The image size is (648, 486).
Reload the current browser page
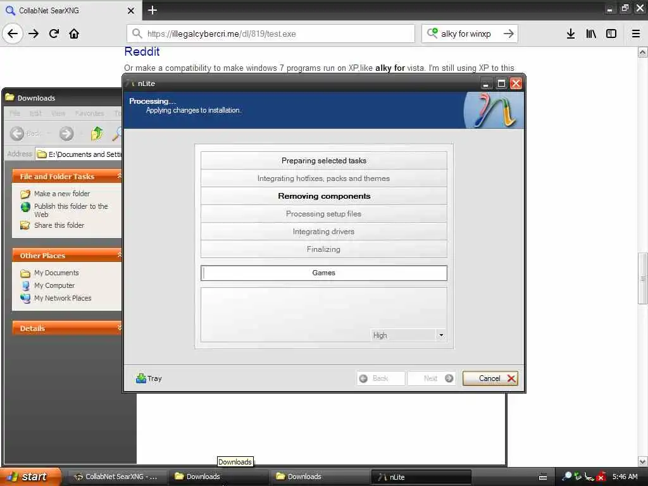point(54,34)
